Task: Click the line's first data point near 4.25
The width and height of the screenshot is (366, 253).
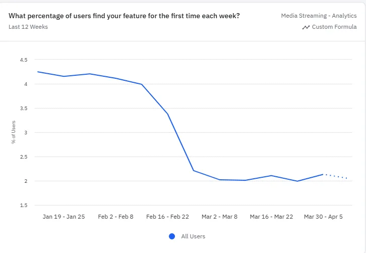Action: click(38, 72)
